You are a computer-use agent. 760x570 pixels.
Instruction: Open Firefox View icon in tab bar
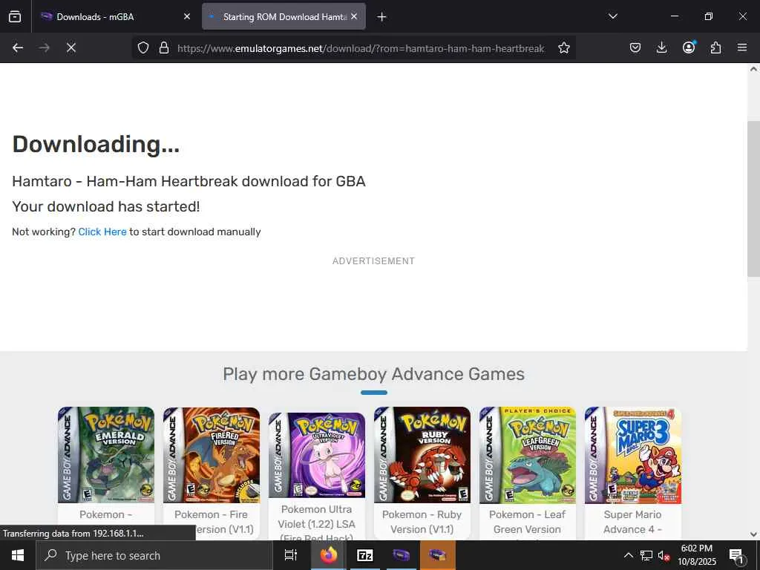[15, 16]
